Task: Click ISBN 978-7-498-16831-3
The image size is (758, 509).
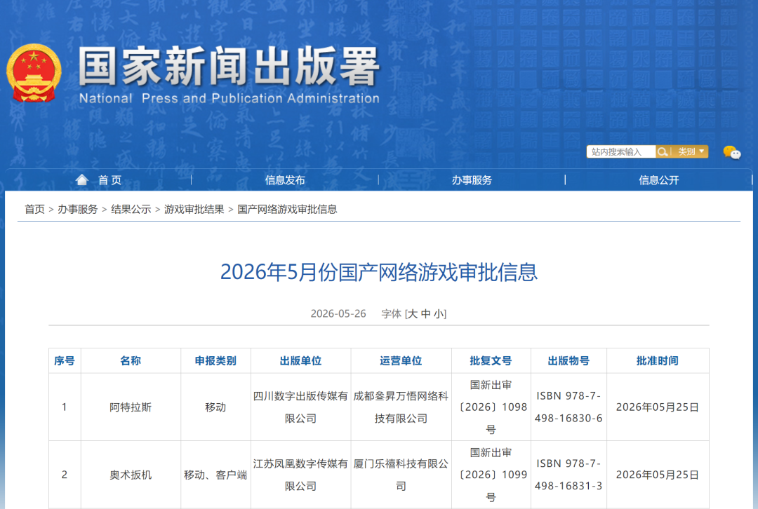Action: 568,475
